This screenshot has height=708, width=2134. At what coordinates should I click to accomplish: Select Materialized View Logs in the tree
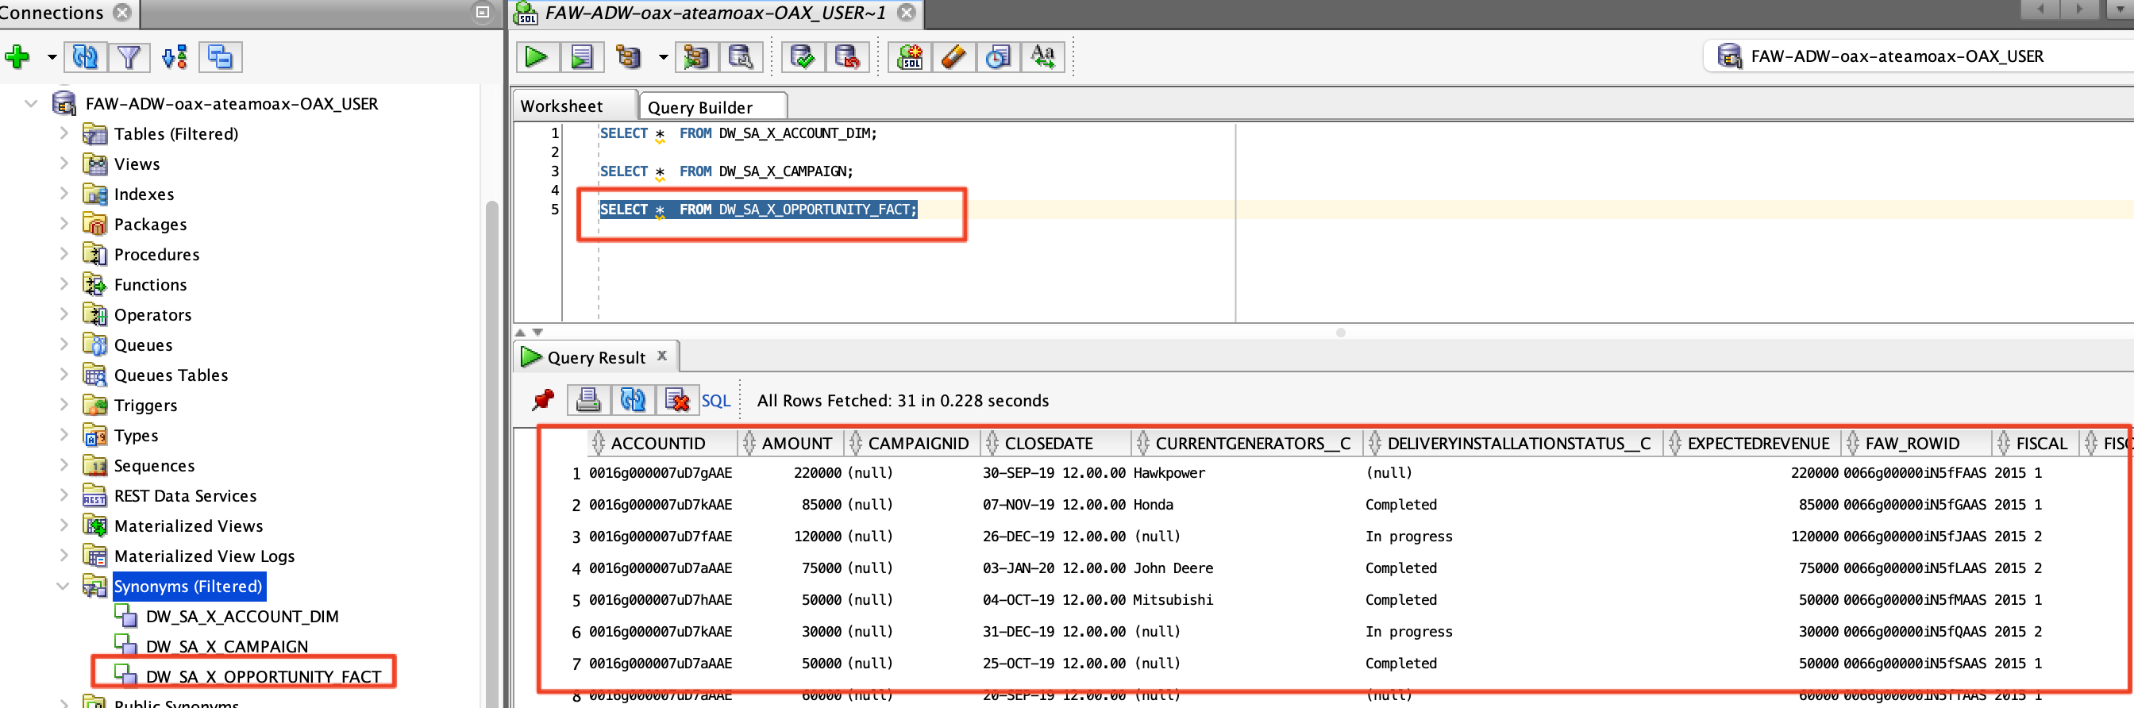pyautogui.click(x=205, y=556)
